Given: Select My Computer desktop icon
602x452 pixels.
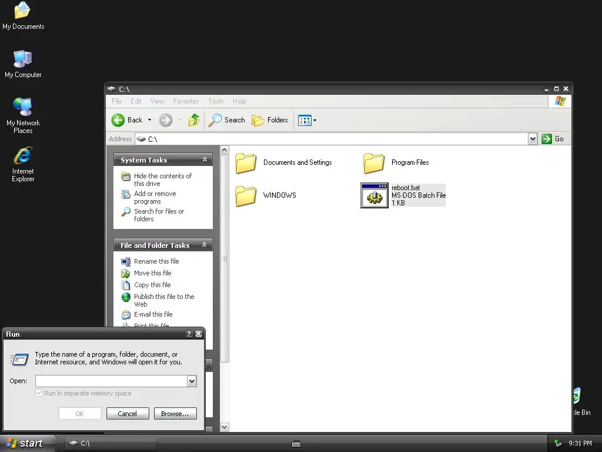Looking at the screenshot, I should coord(23,59).
